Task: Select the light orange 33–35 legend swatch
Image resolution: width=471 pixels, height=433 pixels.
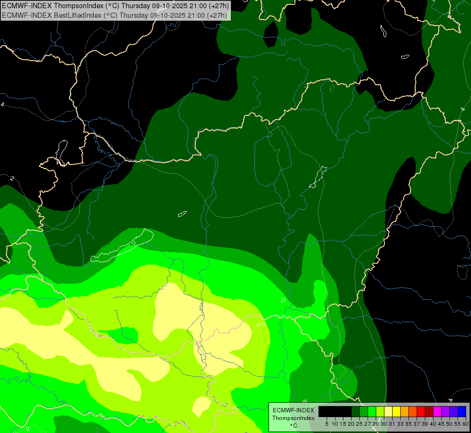Action: point(404,411)
